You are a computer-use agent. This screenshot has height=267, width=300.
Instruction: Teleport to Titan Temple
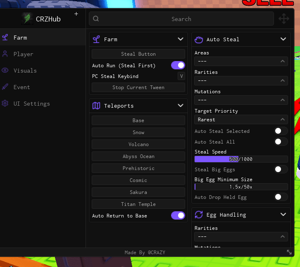click(138, 204)
